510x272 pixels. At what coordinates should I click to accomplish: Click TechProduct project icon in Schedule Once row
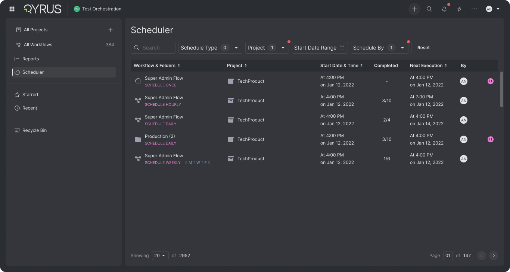coord(231,81)
